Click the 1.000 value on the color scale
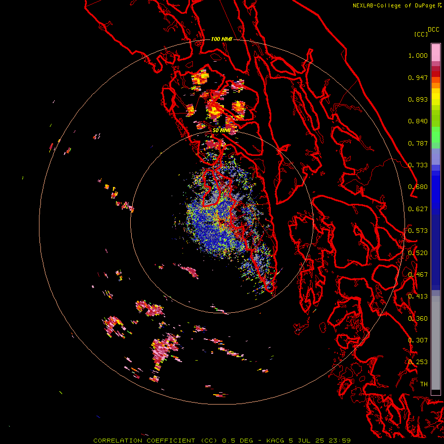The image size is (444, 444). tap(418, 55)
